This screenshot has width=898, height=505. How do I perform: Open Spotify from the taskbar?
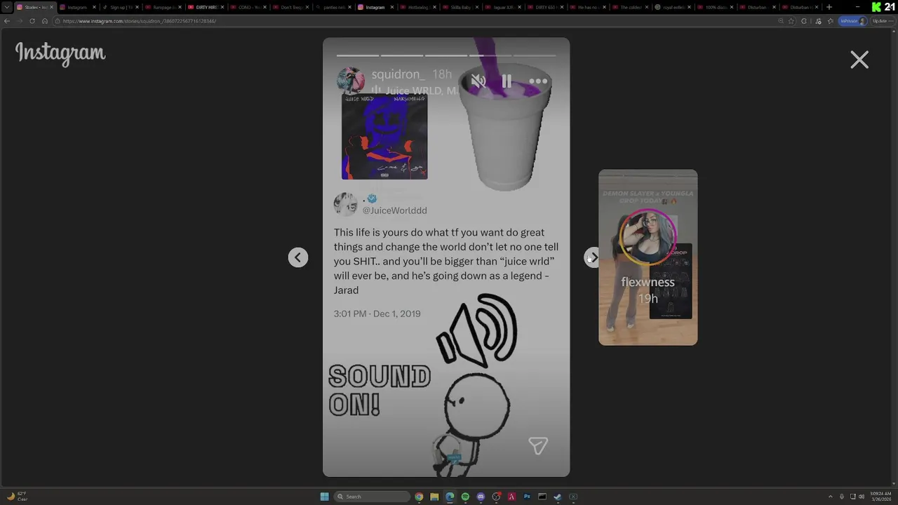(x=465, y=497)
